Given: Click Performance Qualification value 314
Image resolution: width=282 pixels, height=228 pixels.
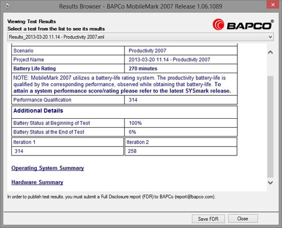Looking at the screenshot, I should 133,100.
